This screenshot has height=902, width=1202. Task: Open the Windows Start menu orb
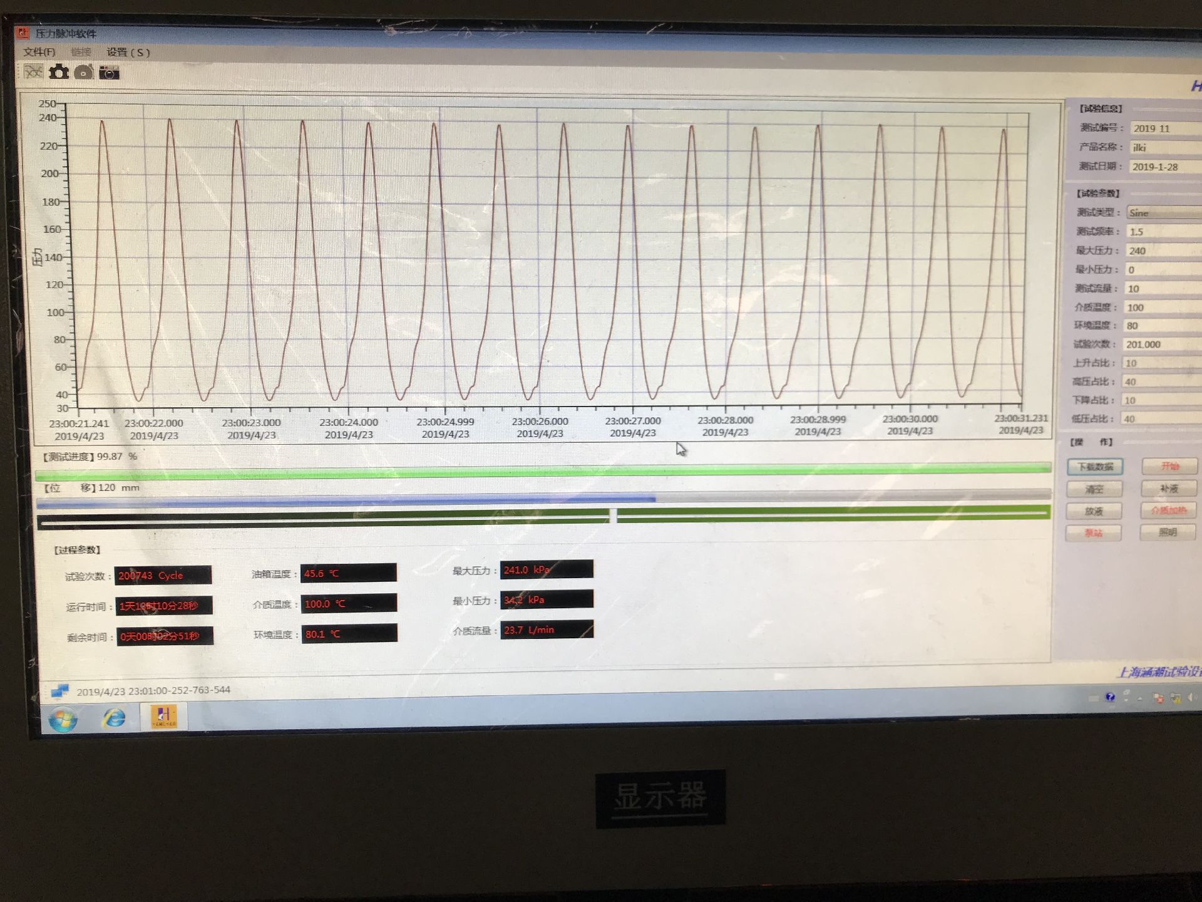tap(63, 718)
